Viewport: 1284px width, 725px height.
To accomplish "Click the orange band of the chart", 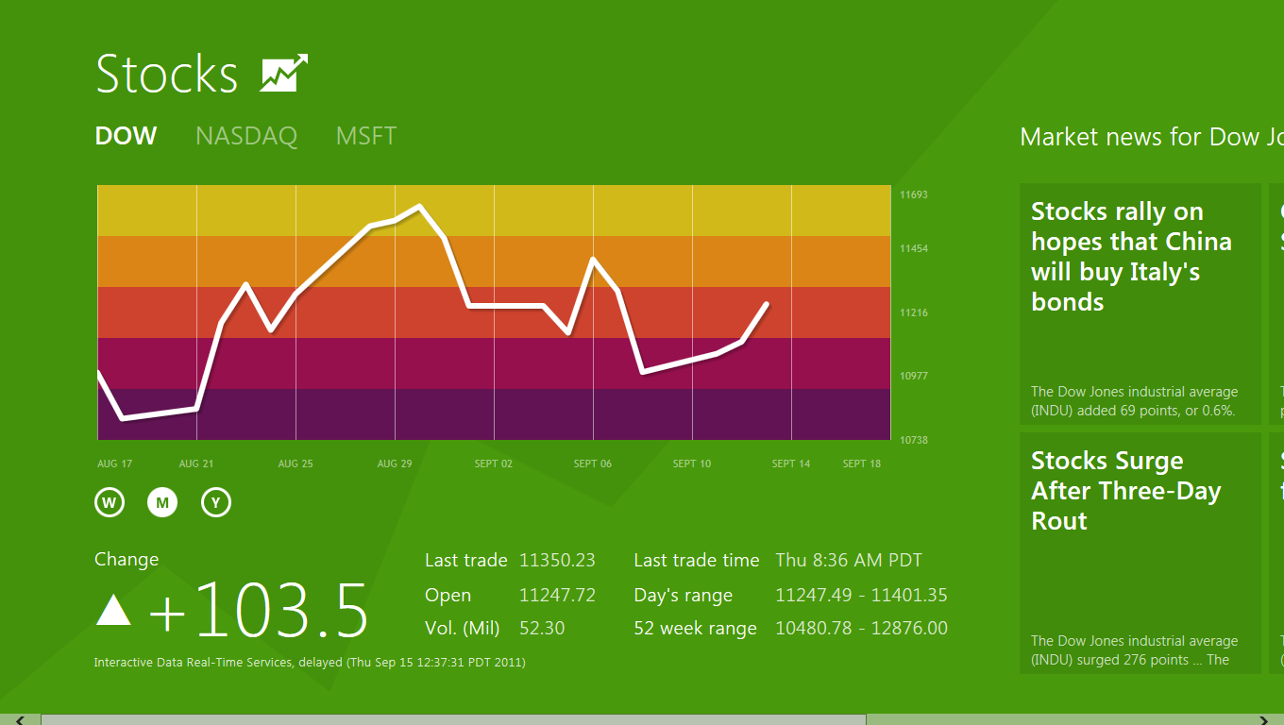I will point(494,261).
